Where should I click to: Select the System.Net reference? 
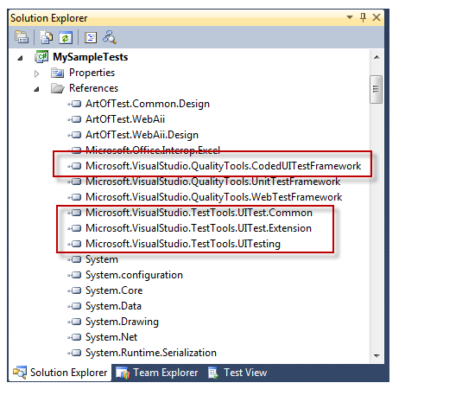[x=111, y=337]
